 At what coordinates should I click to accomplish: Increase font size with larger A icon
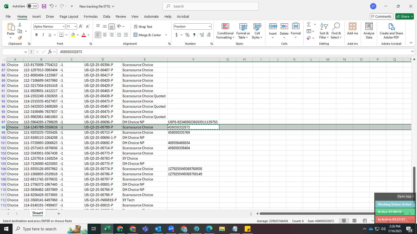tap(81, 27)
